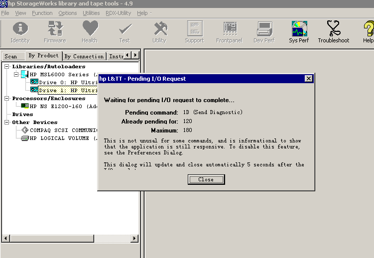Select the Processors/Enclosures category
374x258 pixels.
(49, 98)
